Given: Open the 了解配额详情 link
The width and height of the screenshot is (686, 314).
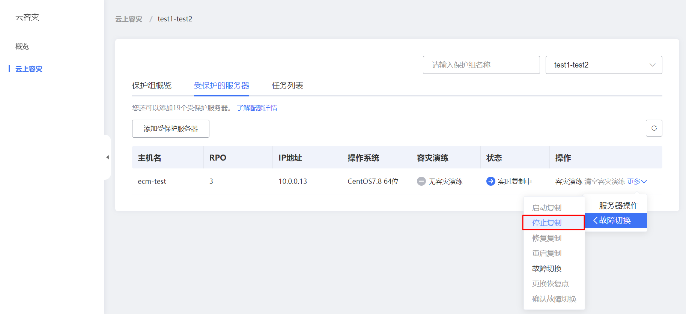Looking at the screenshot, I should [257, 108].
